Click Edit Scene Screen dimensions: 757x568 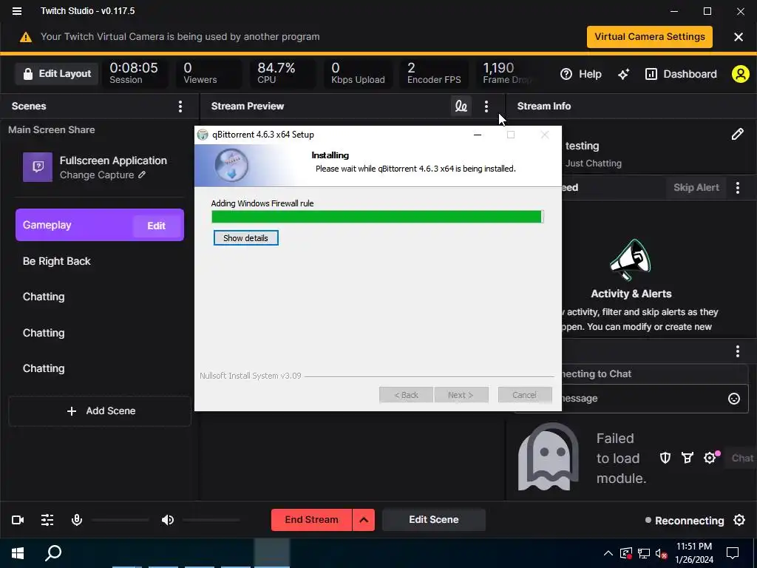(433, 520)
